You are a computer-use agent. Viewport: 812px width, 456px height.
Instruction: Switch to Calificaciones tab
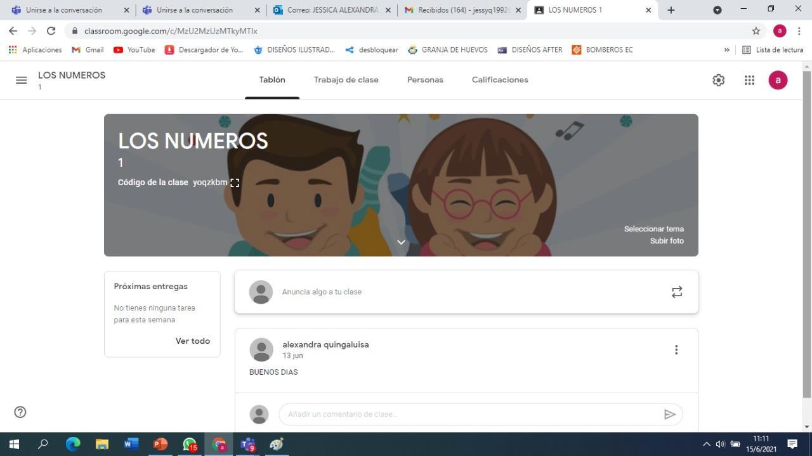(500, 80)
